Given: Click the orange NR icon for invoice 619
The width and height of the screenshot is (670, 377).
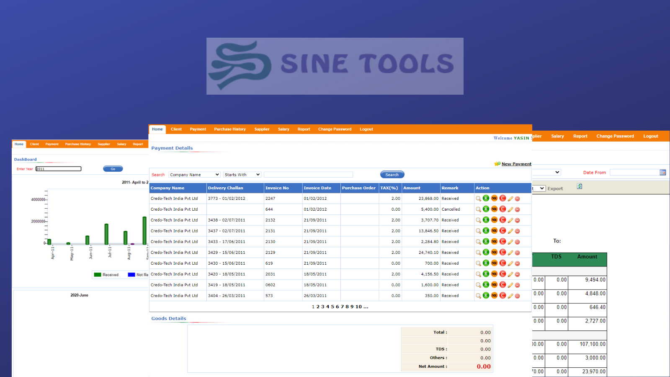Looking at the screenshot, I should 494,263.
